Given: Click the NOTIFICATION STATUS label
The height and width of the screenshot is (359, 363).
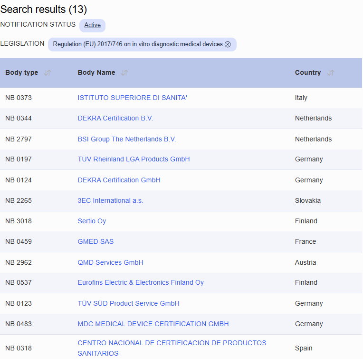Looking at the screenshot, I should 38,24.
